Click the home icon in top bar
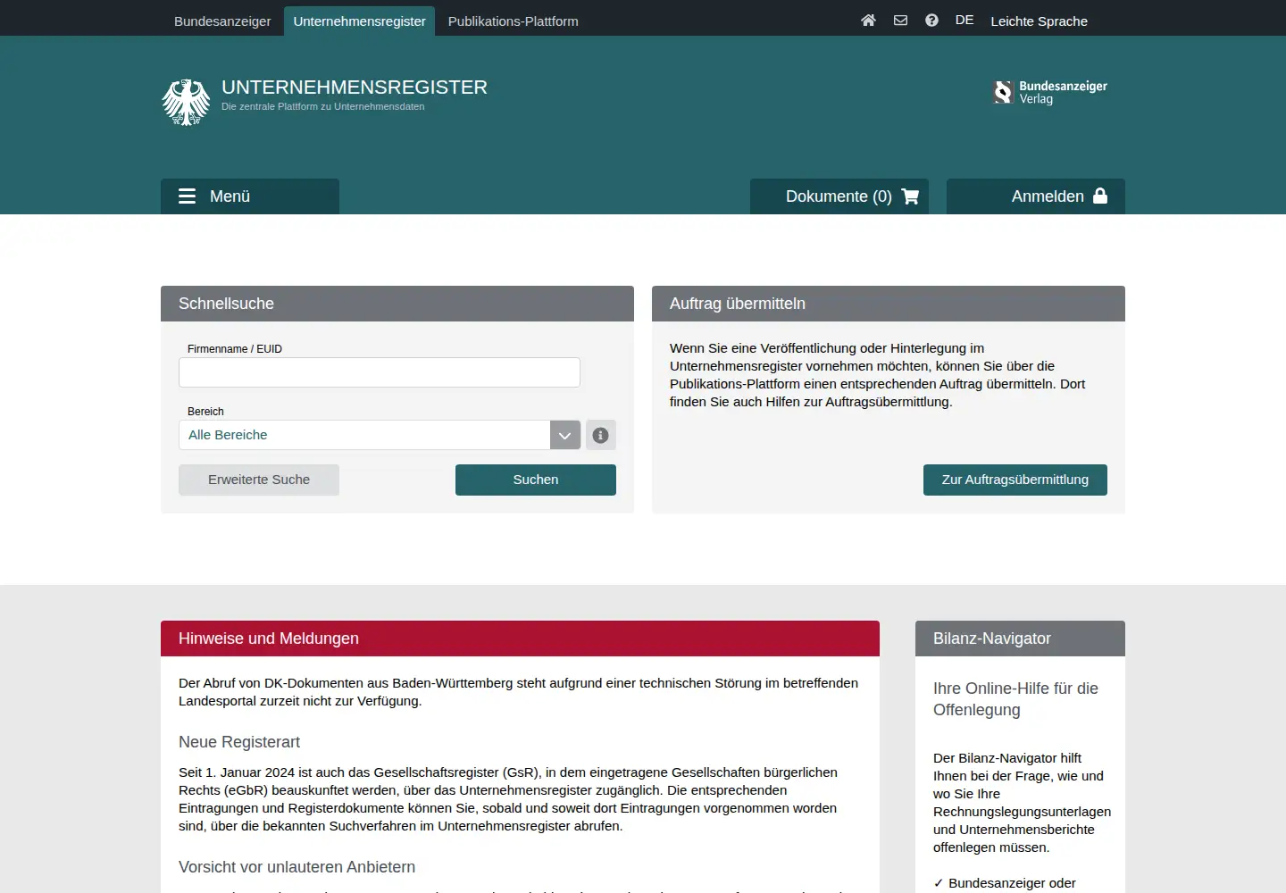 pos(868,21)
